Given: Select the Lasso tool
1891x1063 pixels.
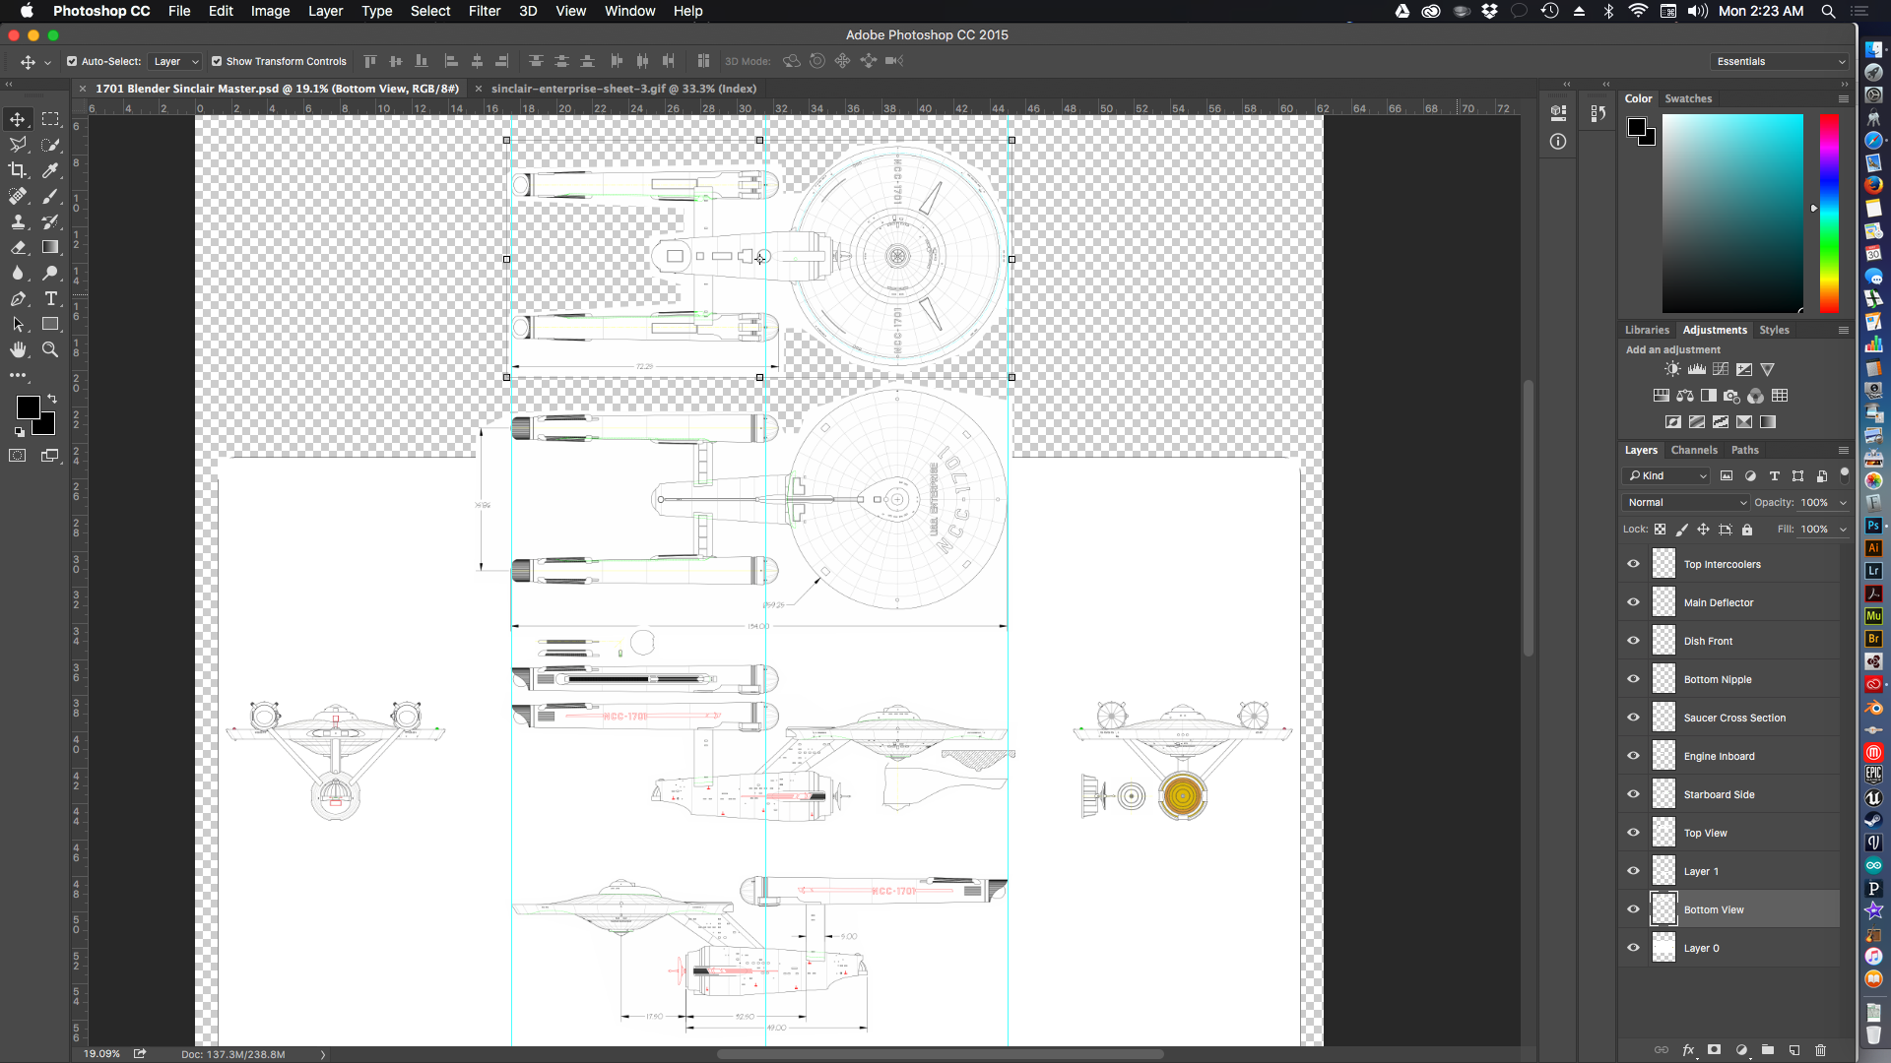Looking at the screenshot, I should click(x=18, y=145).
